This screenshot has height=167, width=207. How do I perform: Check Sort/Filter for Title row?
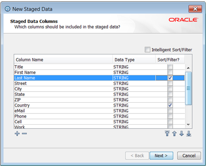pyautogui.click(x=170, y=67)
